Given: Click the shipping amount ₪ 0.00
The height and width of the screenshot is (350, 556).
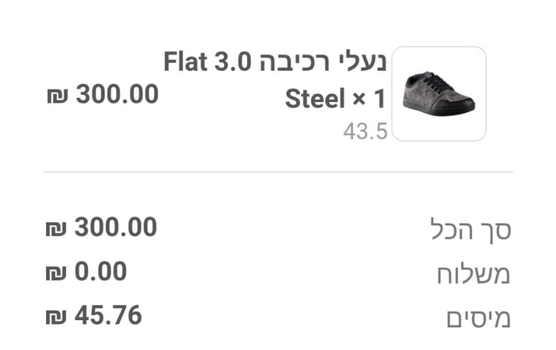Looking at the screenshot, I should [86, 272].
